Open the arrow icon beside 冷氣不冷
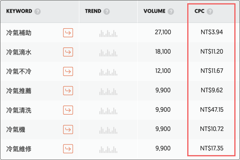 pyautogui.click(x=68, y=72)
